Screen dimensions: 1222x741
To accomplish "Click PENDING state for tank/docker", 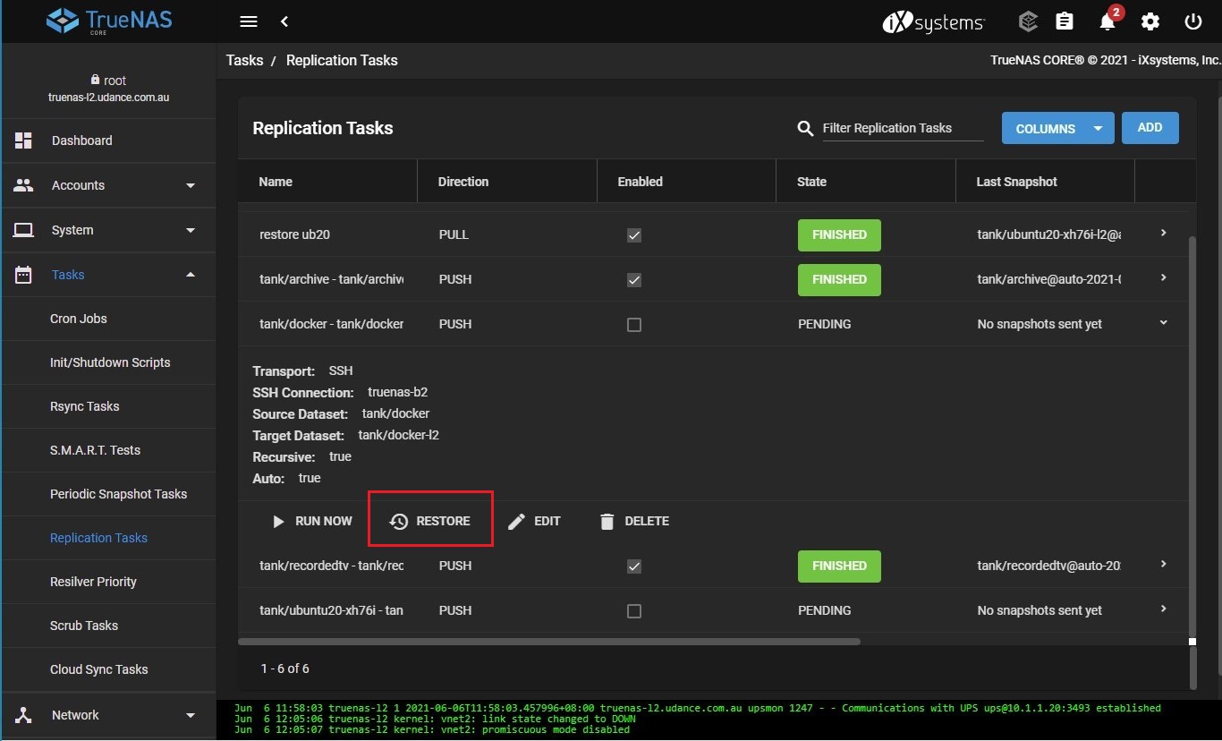I will 825,324.
